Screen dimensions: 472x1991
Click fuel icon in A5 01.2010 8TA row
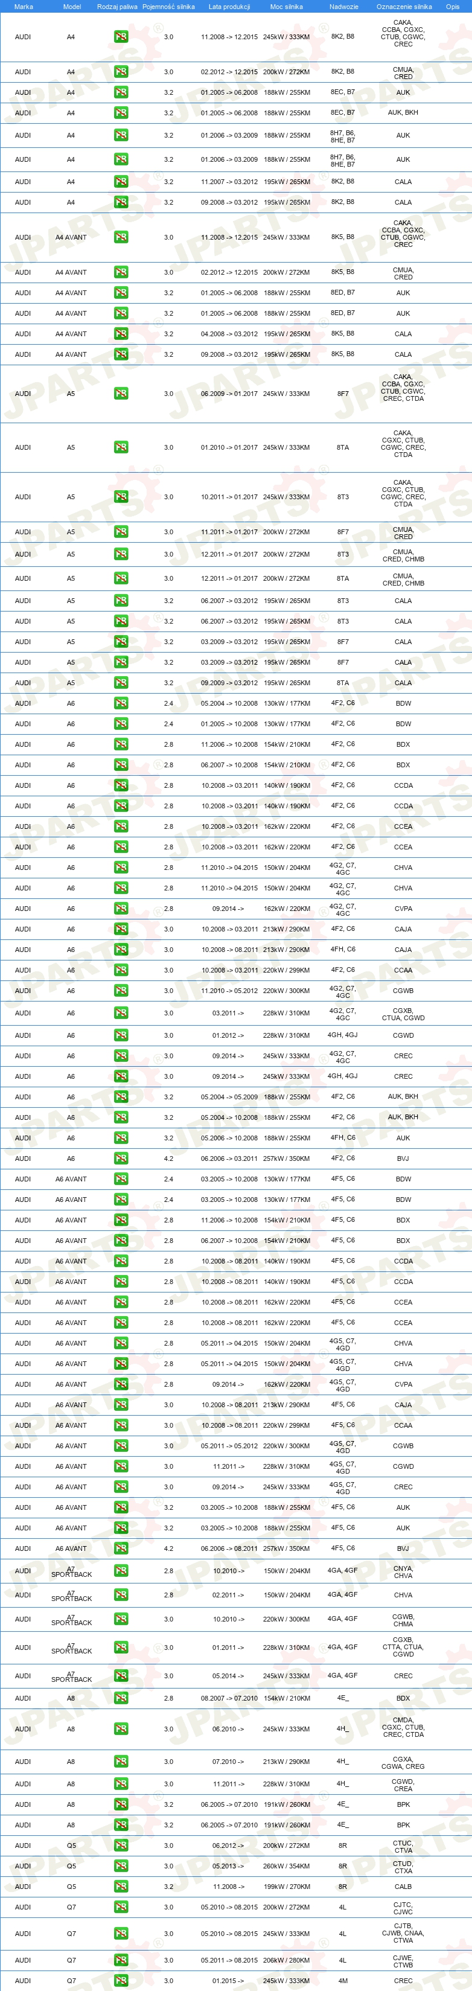click(121, 447)
